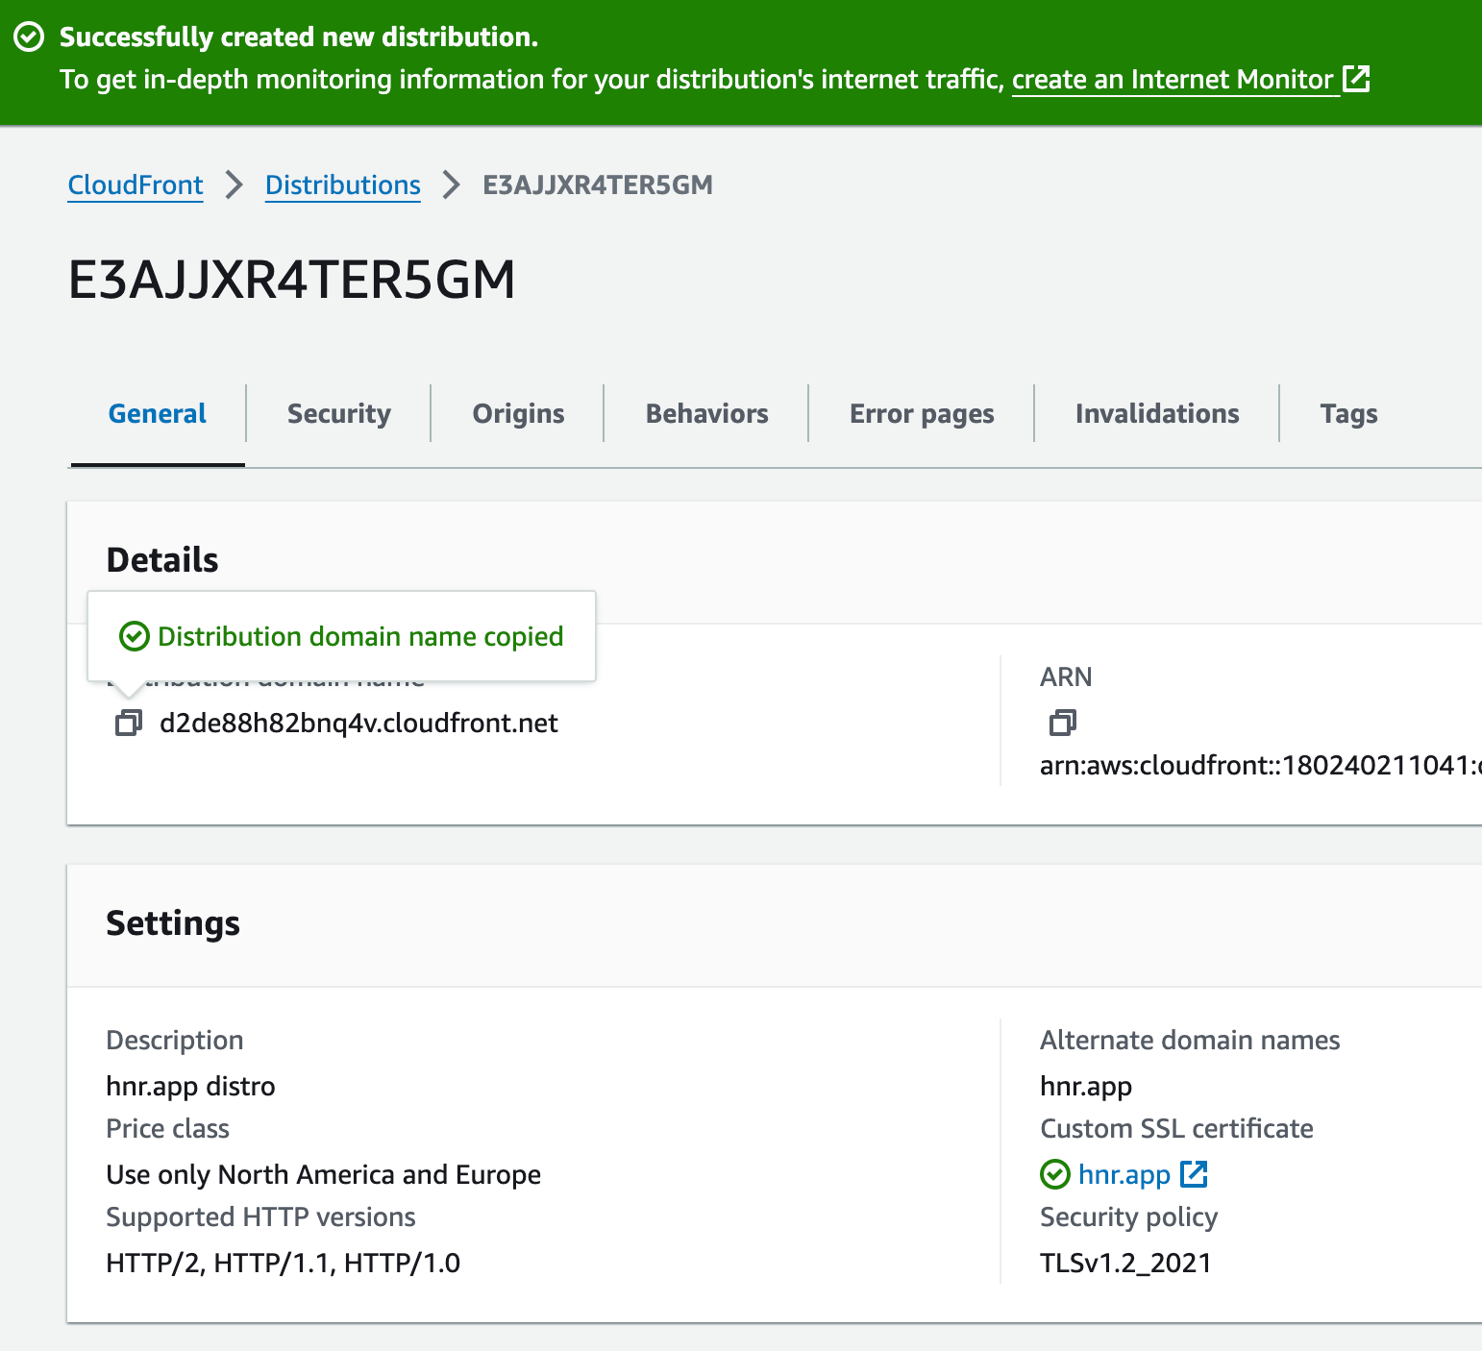Click external link icon after Internet Monitor
1482x1351 pixels.
1356,79
